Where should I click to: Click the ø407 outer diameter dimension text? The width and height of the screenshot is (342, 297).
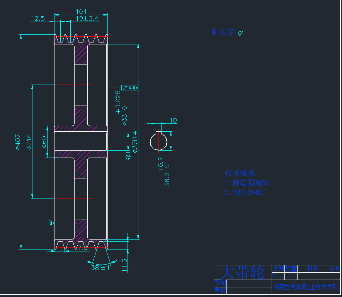coord(17,141)
